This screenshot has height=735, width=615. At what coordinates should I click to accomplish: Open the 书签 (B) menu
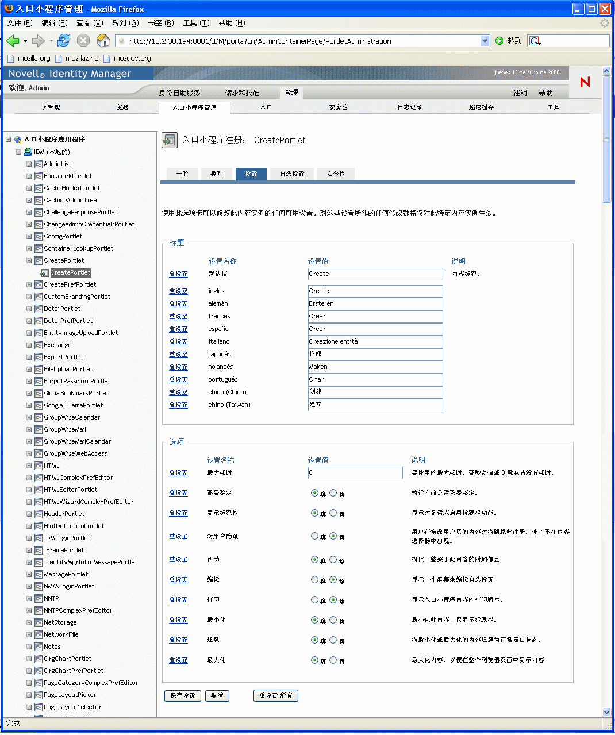pos(161,23)
